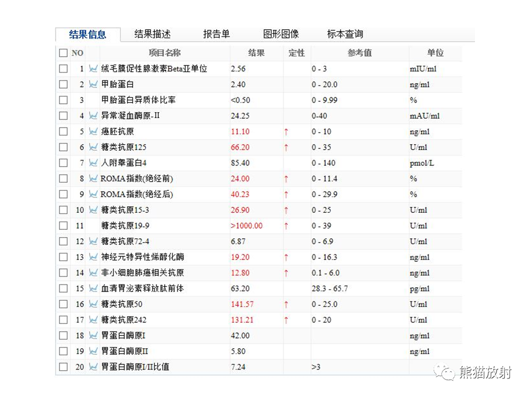Check the box for row 1

coord(63,69)
